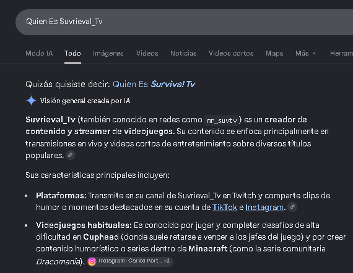Open the TikTok link
Image resolution: width=353 pixels, height=273 pixels.
(225, 207)
